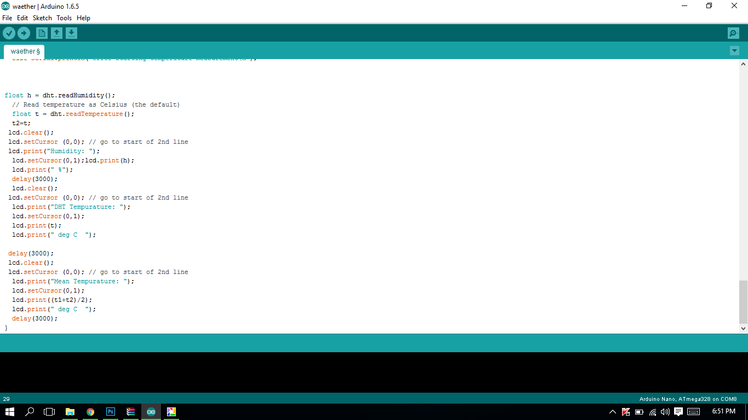748x420 pixels.
Task: Open a sketch using the up-arrow icon
Action: point(56,33)
